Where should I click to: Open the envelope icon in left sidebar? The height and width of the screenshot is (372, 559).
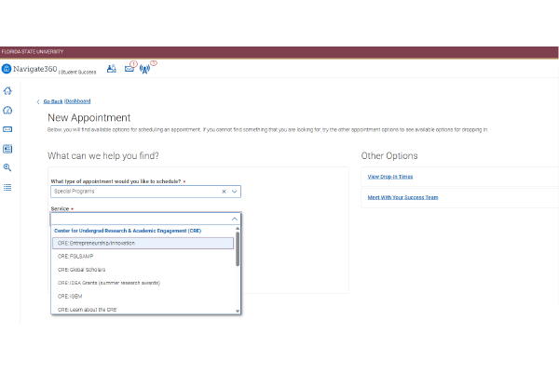pyautogui.click(x=7, y=128)
